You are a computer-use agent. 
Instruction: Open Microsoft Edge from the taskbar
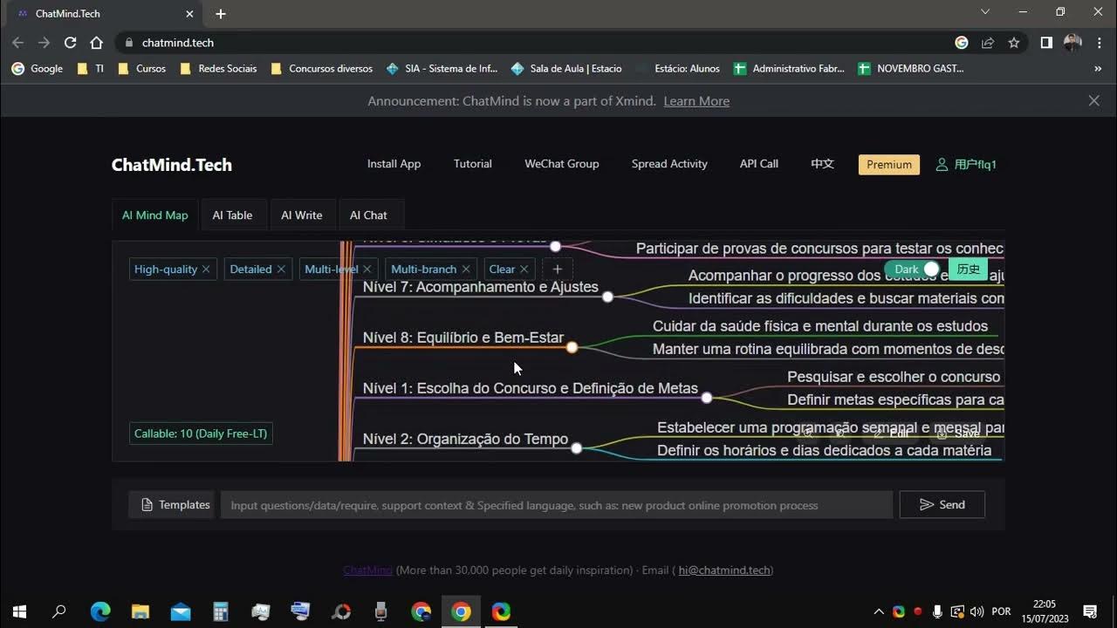(x=100, y=611)
